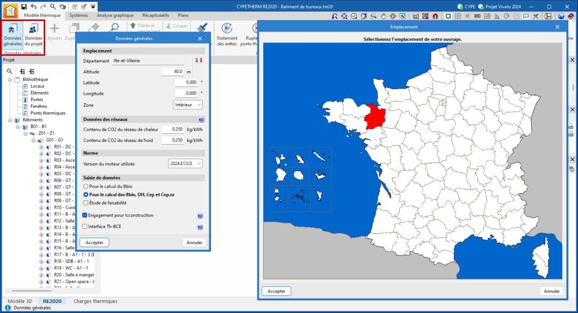Undo the last action in quick toolbar
Screen dimensions: 578x313
tap(33, 6)
